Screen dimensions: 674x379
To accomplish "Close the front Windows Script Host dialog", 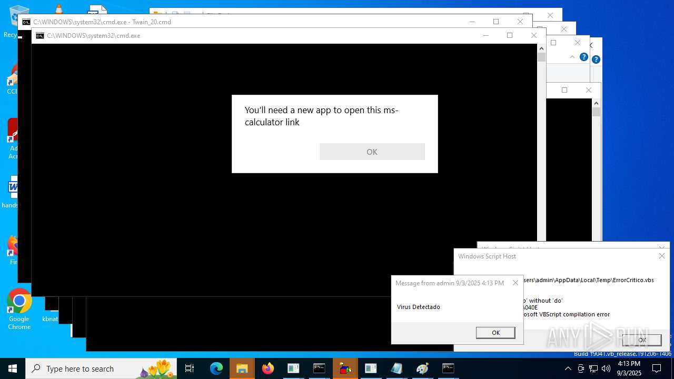I will tap(662, 256).
